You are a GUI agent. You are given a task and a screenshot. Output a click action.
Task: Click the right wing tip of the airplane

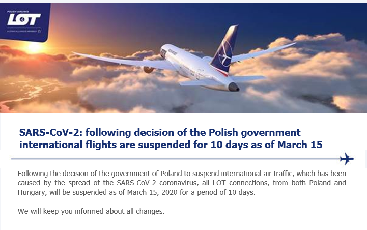pyautogui.click(x=293, y=44)
